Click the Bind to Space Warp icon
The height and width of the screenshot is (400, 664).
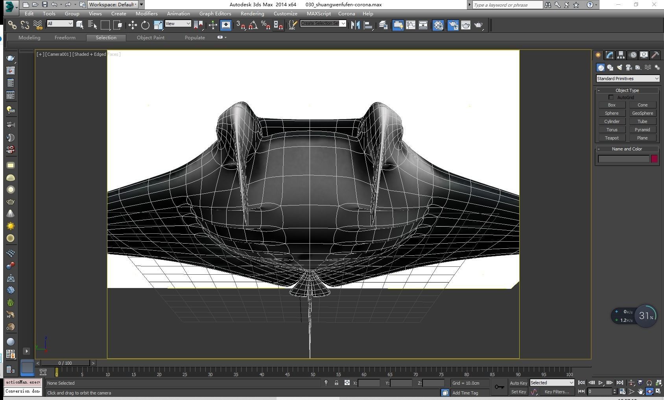37,25
